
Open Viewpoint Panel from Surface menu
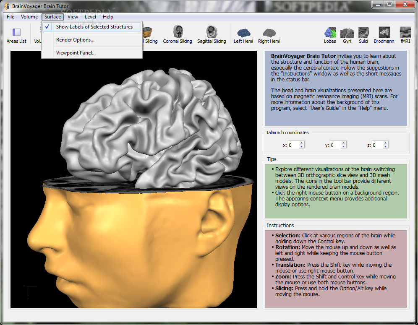pyautogui.click(x=92, y=53)
